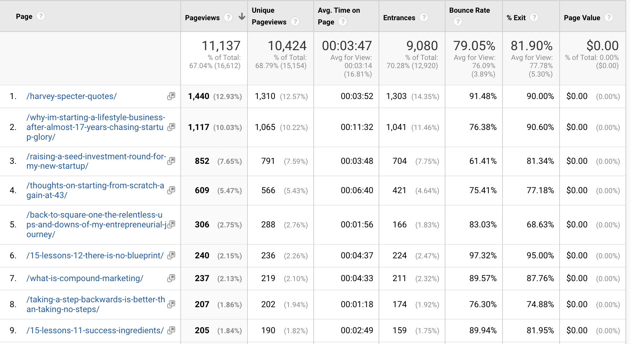Screen dimensions: 630x344
Task: Select pageviews cell 1,117
Action: pos(199,127)
